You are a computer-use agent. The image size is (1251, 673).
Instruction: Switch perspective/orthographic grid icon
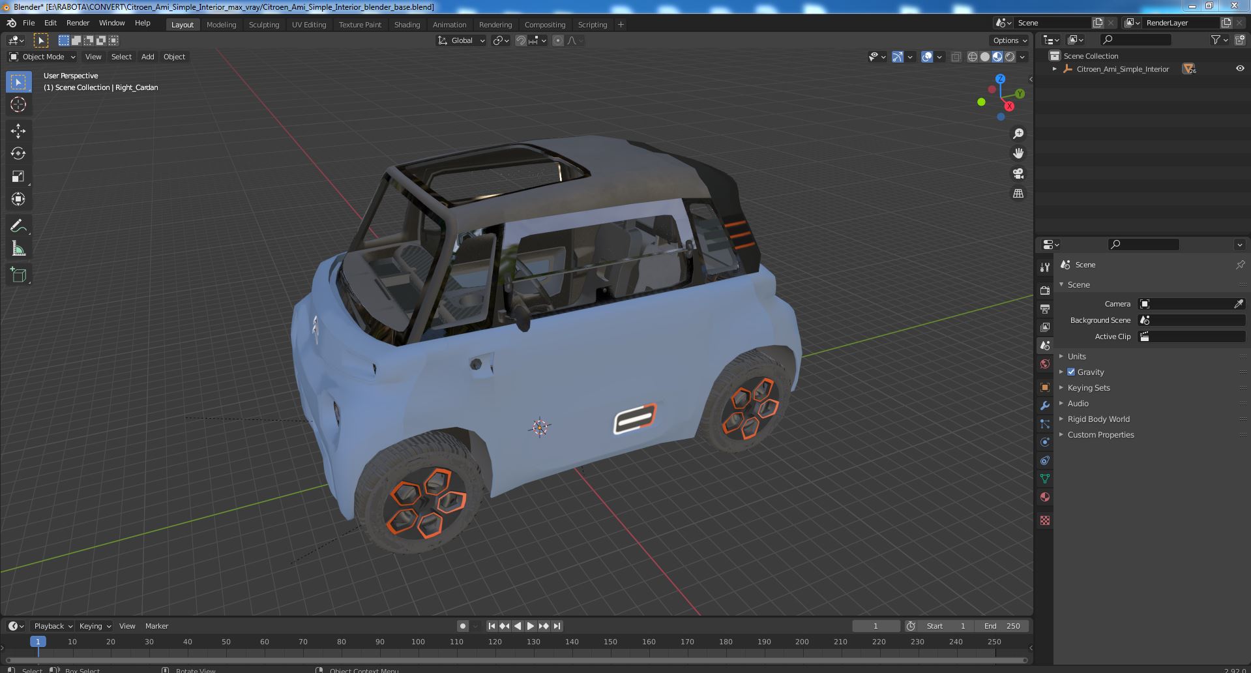[1018, 194]
